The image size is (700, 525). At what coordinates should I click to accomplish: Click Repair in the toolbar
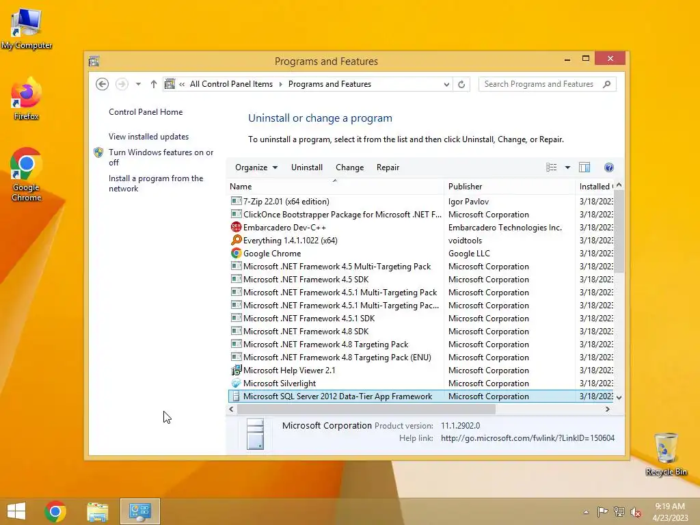[x=388, y=167]
